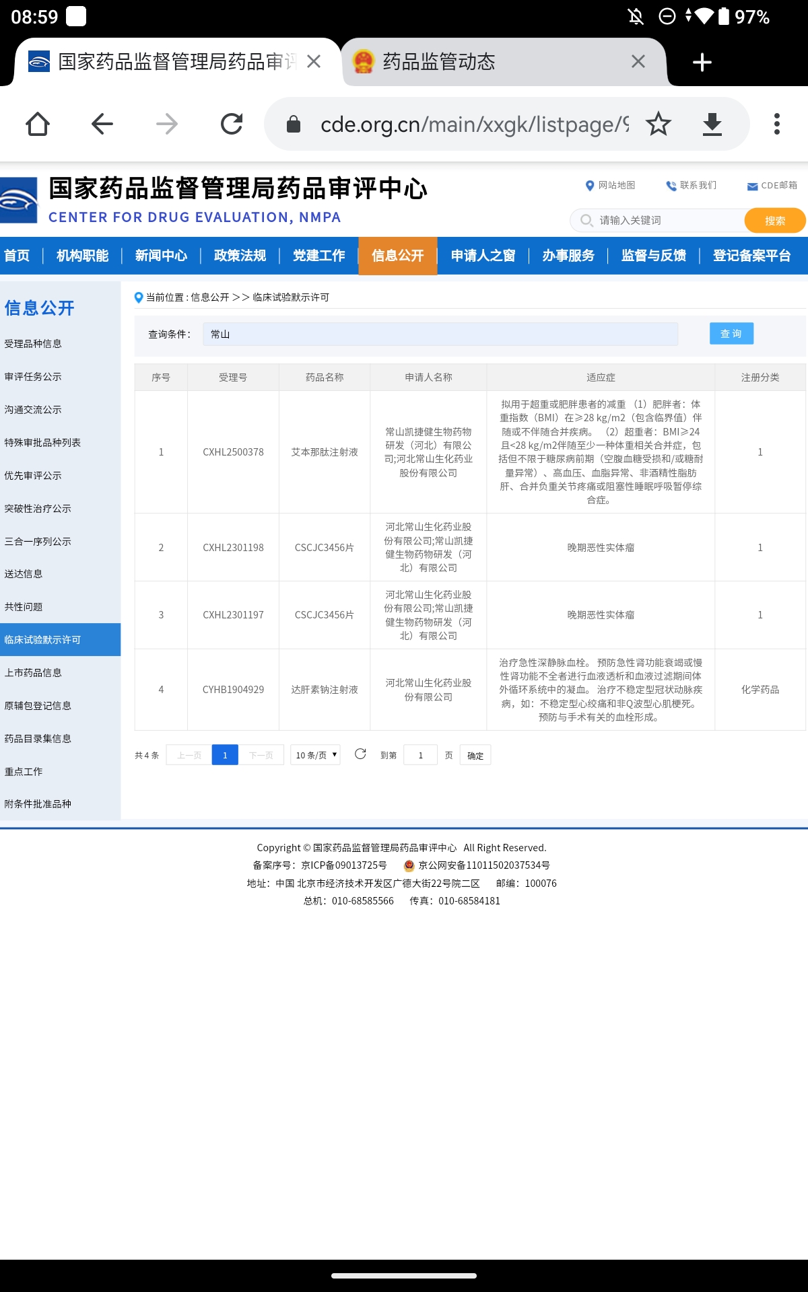Open 办事服务 menu
Screen dimensions: 808x1292
(x=568, y=256)
